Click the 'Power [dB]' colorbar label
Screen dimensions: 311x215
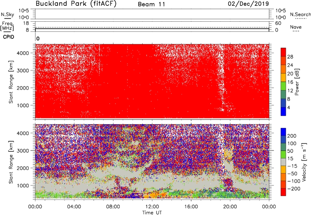tap(297, 82)
